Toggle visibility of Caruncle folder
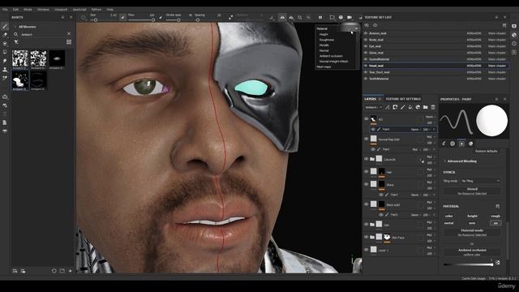Image resolution: width=519 pixels, height=292 pixels. click(366, 159)
